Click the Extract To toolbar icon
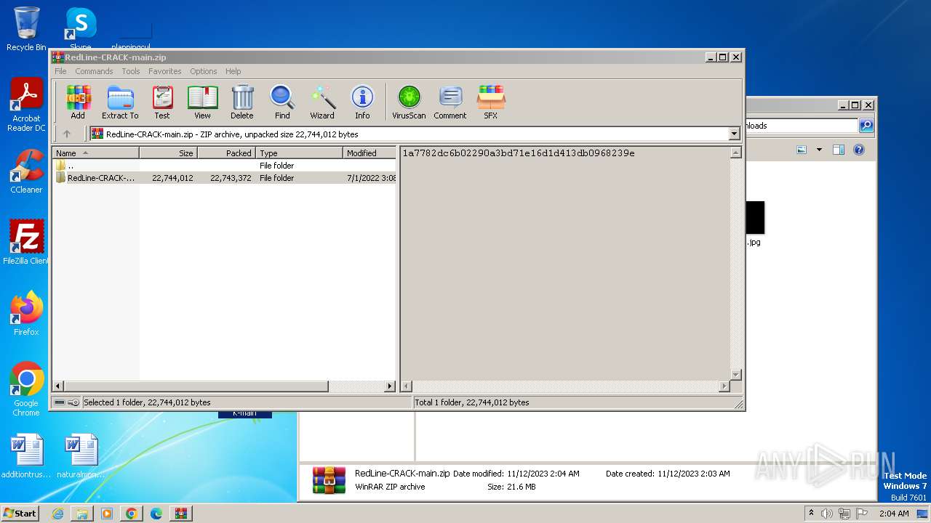This screenshot has height=523, width=931. click(x=120, y=102)
